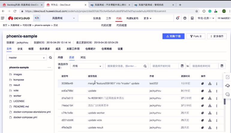Click the document icon next to help

coord(192,18)
